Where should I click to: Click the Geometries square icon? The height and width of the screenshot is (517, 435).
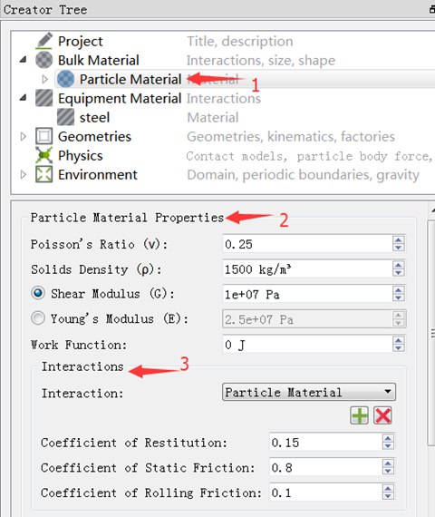43,136
